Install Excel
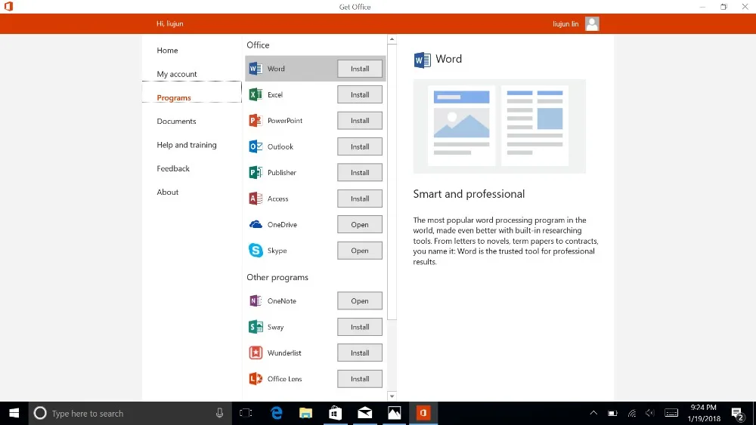 pyautogui.click(x=360, y=94)
